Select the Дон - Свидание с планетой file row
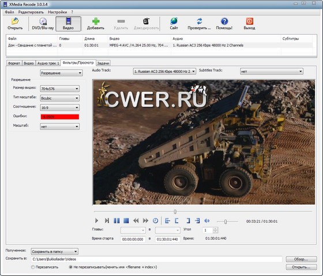This screenshot has height=276, width=323. 159,45
